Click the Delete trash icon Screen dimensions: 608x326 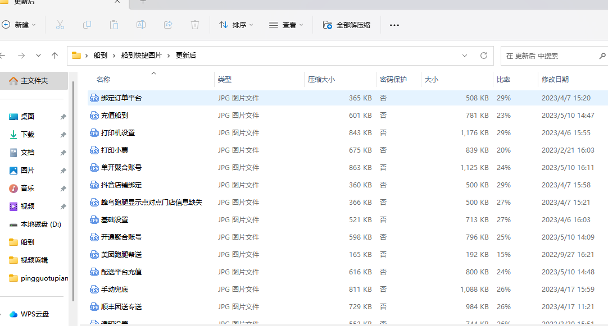195,25
